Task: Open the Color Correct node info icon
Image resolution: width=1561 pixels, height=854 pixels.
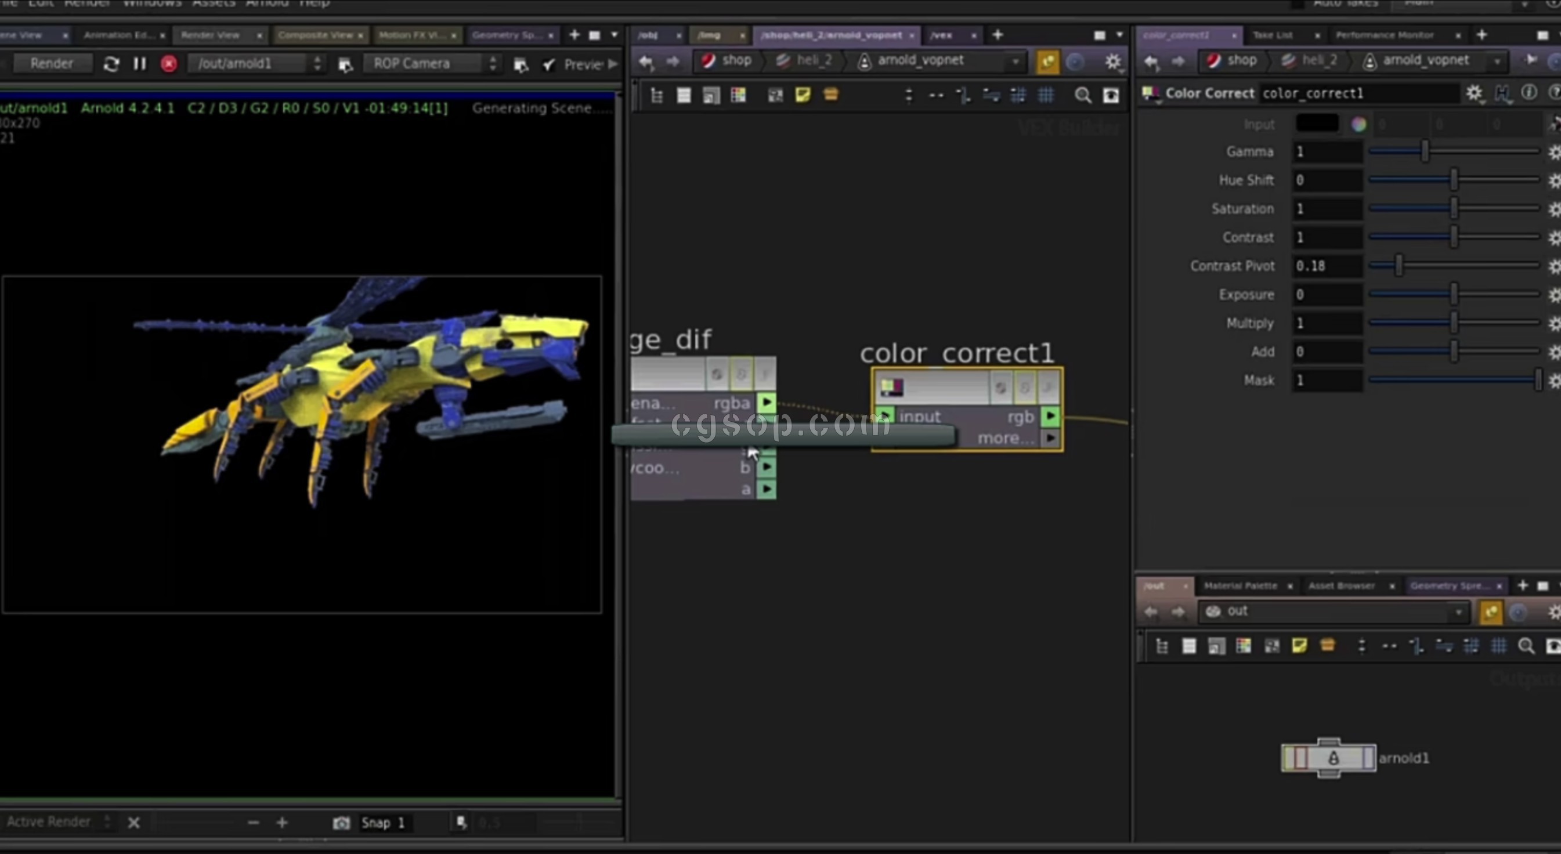Action: pyautogui.click(x=1530, y=93)
